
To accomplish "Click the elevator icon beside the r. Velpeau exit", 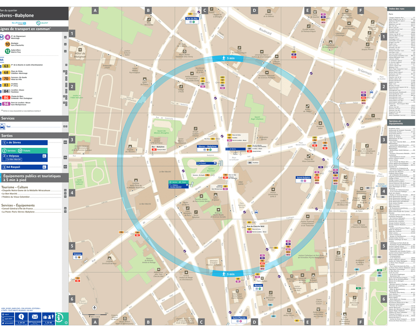I will coord(44,156).
